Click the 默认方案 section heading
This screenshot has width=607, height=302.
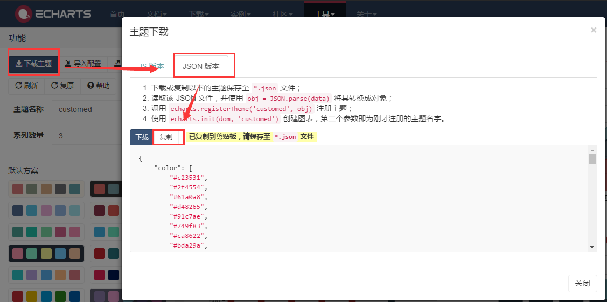(x=23, y=171)
